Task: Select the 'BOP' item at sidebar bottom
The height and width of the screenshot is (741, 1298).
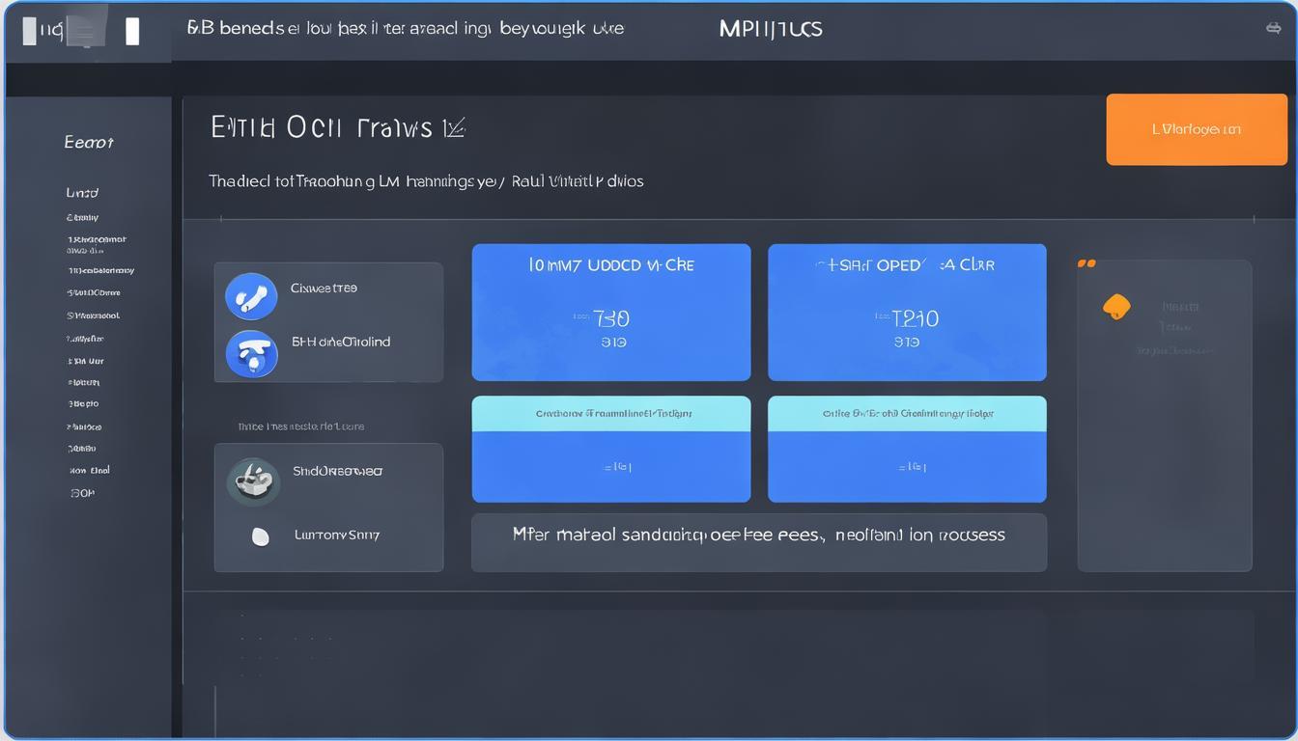Action: click(x=83, y=493)
